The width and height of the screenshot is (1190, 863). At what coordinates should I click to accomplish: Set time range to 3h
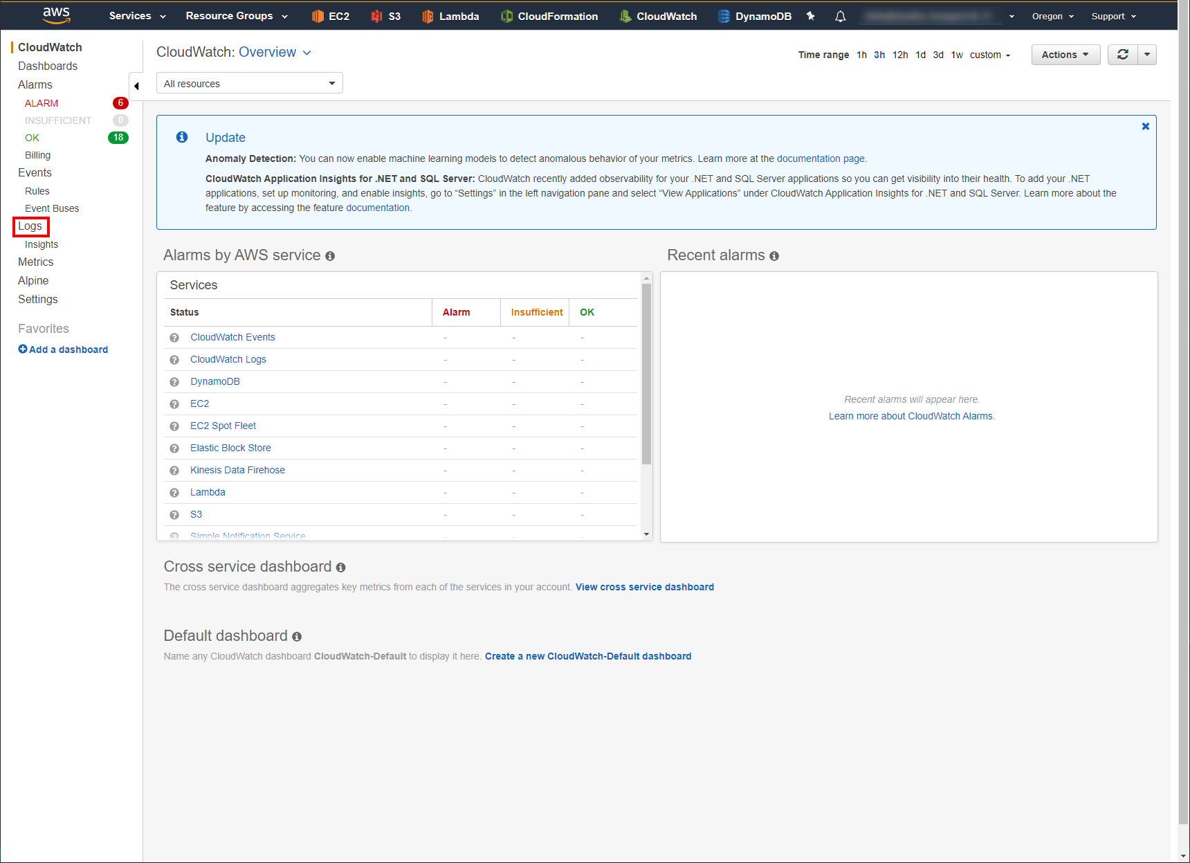coord(879,55)
